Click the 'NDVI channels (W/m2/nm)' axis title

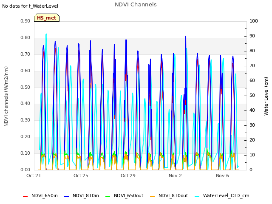6,96
